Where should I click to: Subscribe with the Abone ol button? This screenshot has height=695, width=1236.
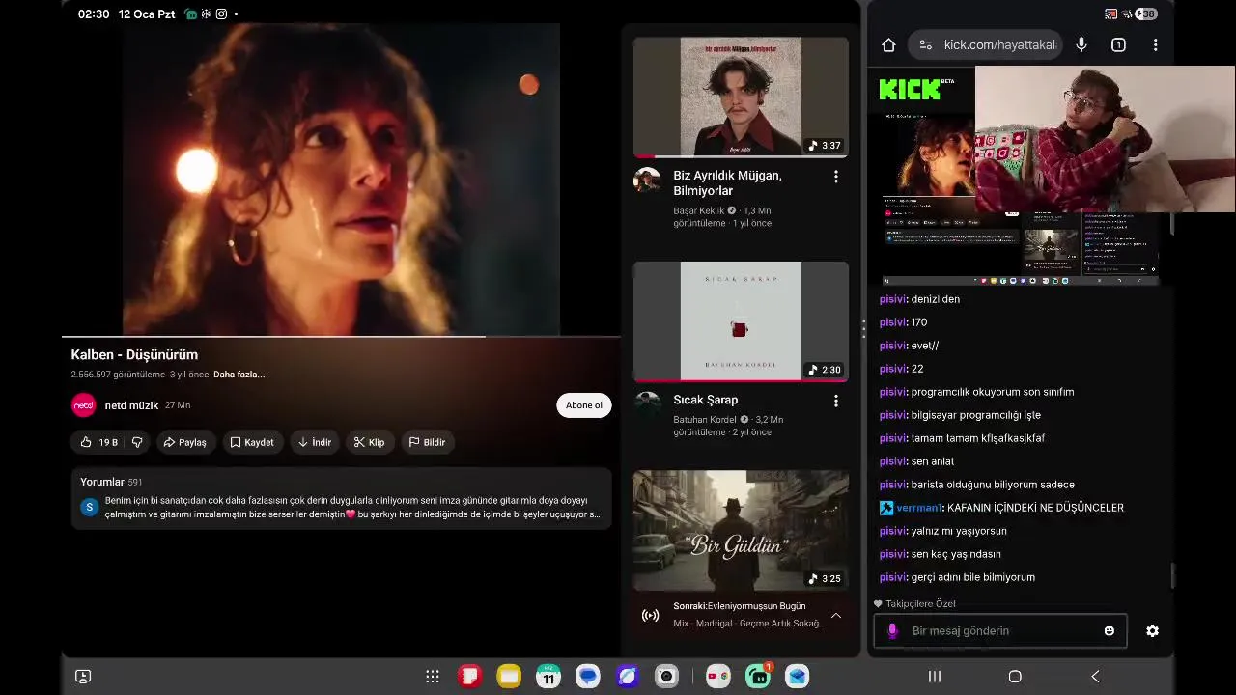583,405
